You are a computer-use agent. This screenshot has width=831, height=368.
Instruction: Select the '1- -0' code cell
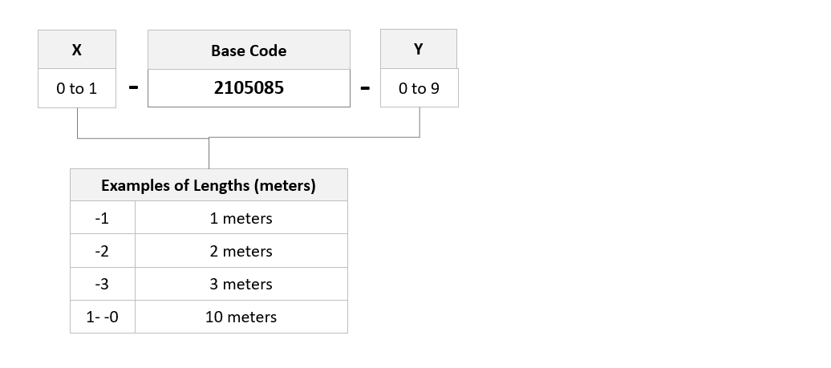click(x=103, y=317)
